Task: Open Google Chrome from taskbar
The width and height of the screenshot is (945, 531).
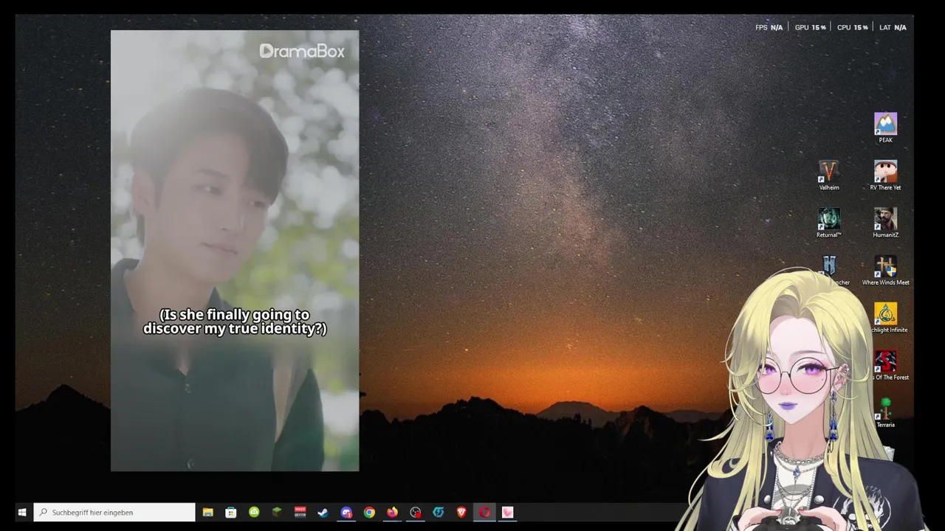Action: (369, 513)
